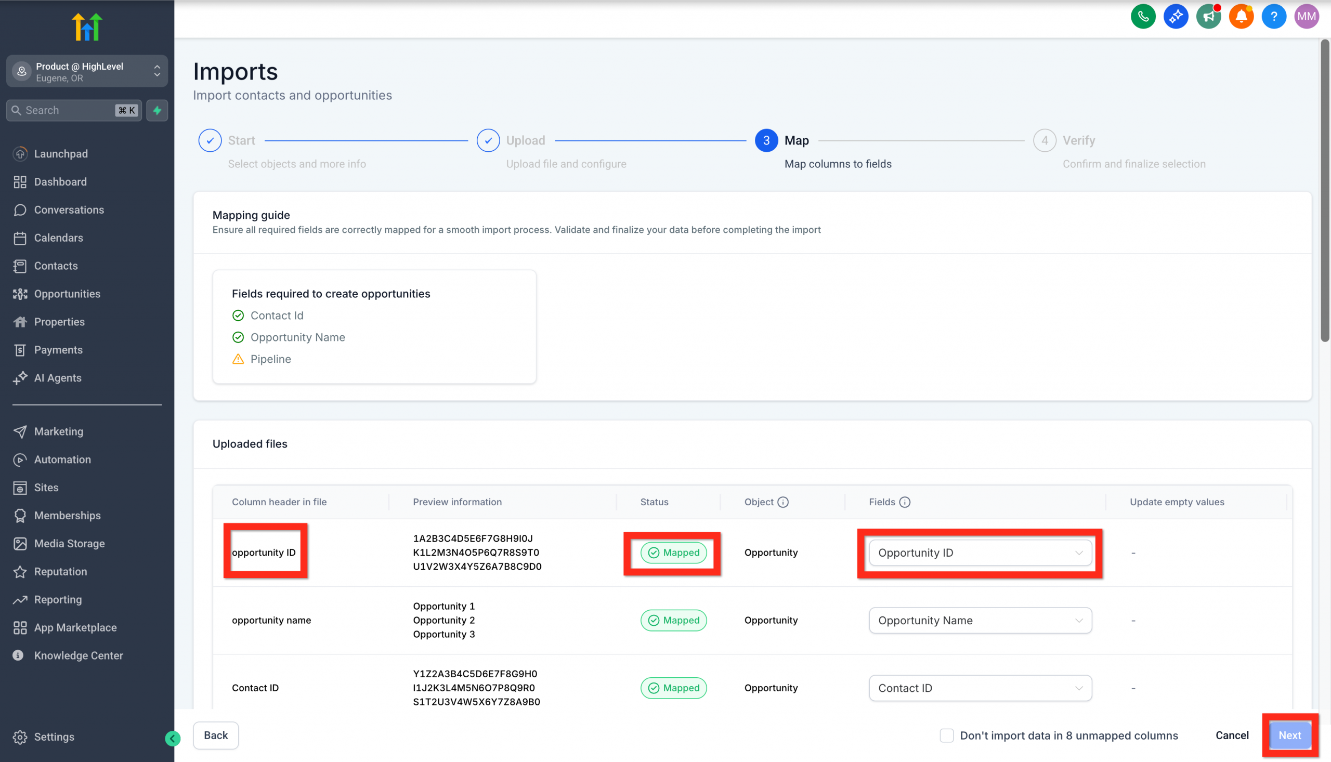The image size is (1331, 762).
Task: Open Conversations from the sidebar
Action: 69,209
